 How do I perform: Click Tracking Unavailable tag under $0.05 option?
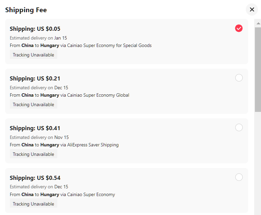33,55
